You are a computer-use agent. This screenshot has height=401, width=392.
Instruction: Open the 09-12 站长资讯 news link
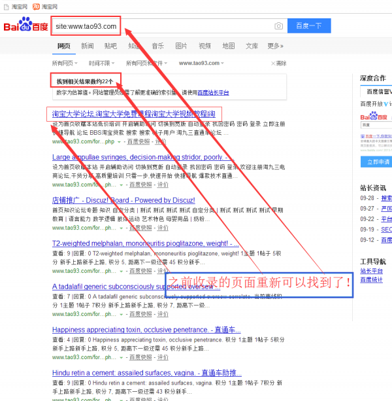[387, 240]
